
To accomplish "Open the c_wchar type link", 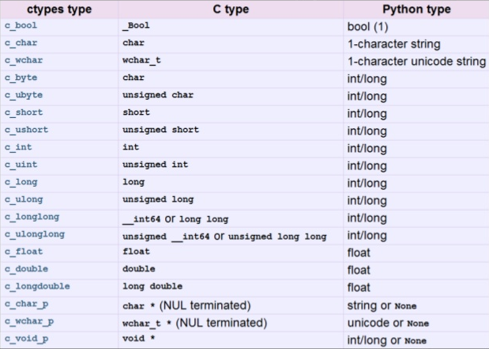I will pos(24,60).
